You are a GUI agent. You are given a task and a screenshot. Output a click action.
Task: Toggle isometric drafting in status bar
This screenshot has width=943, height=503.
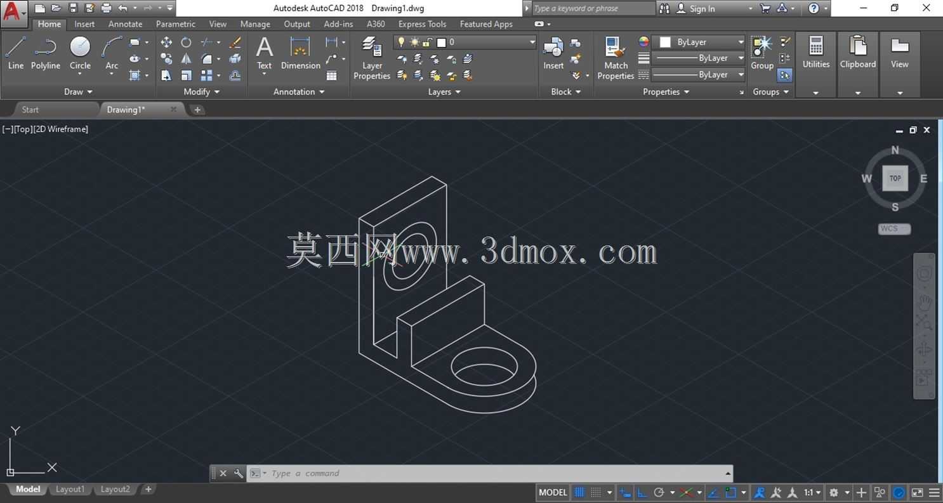686,492
